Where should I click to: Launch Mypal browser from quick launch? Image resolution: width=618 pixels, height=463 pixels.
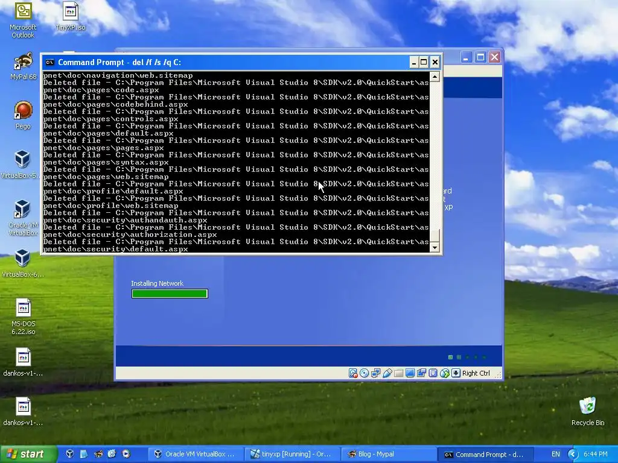coord(98,454)
